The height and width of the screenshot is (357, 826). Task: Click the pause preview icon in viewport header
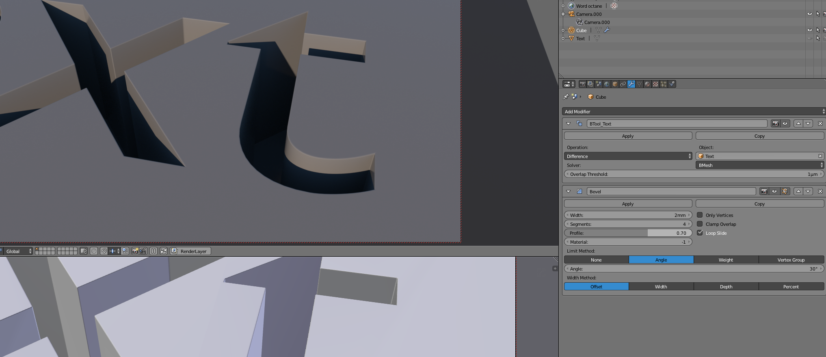[x=154, y=251]
